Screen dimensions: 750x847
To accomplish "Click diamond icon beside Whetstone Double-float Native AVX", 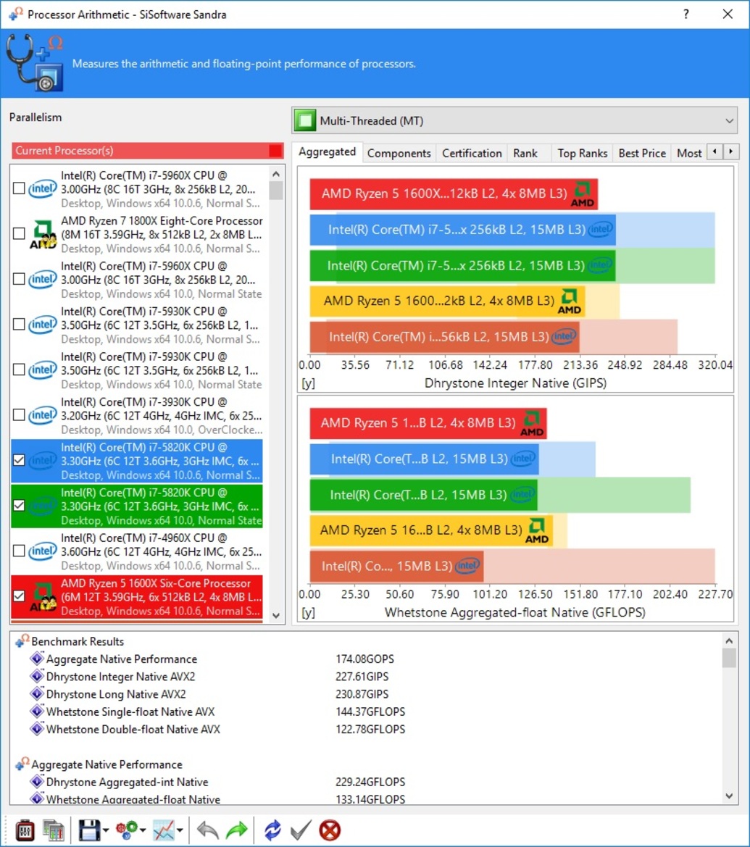I will point(37,729).
